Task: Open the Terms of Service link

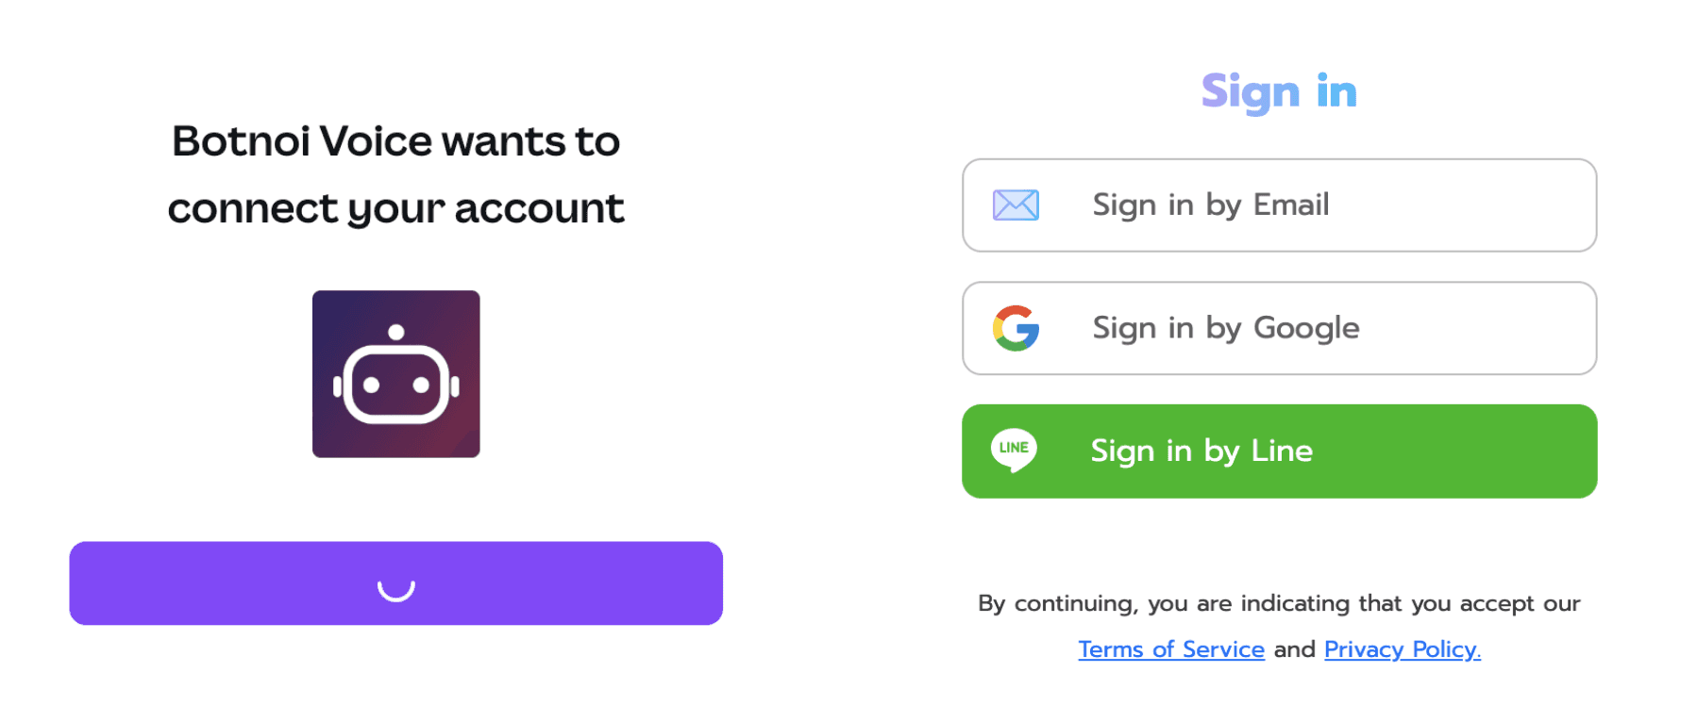Action: [x=1170, y=649]
